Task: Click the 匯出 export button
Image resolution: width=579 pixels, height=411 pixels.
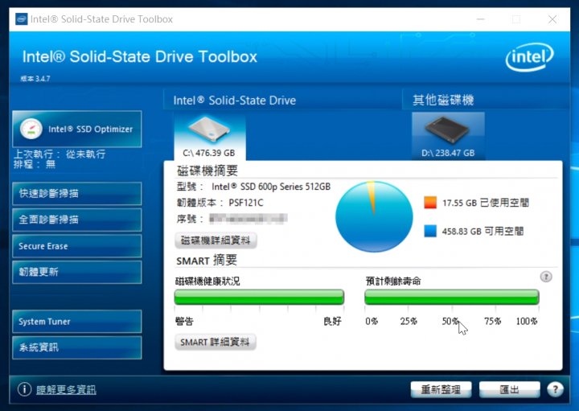Action: click(x=510, y=389)
